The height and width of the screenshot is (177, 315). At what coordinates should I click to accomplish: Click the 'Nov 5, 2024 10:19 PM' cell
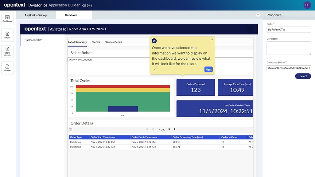(110, 142)
